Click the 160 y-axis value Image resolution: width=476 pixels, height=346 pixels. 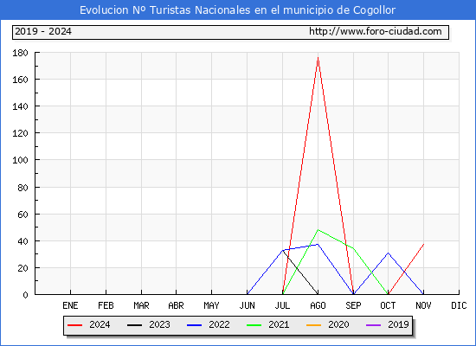click(20, 80)
